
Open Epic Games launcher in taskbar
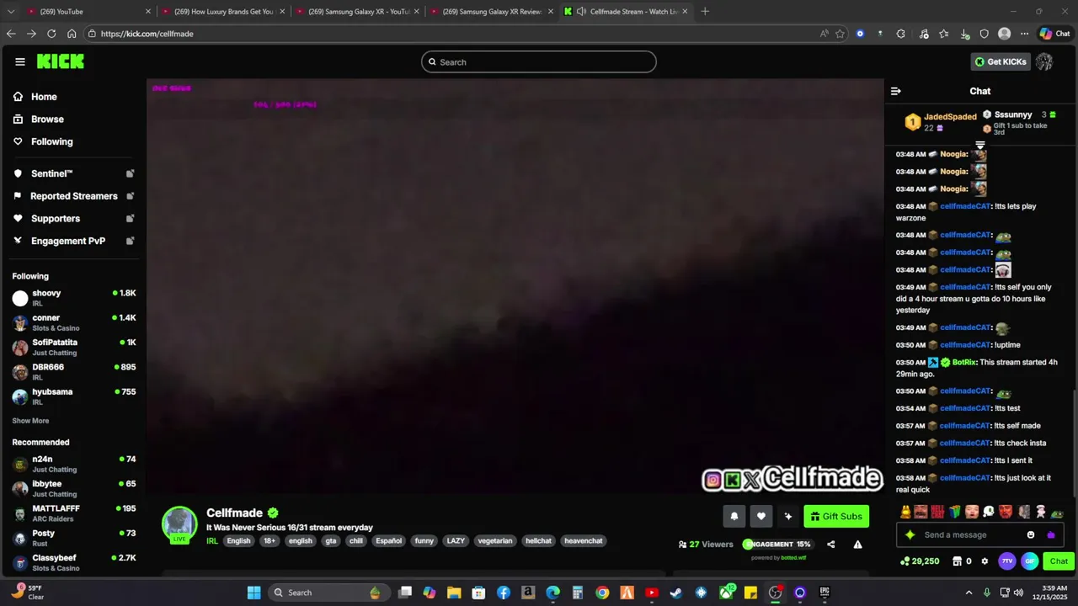coord(825,593)
